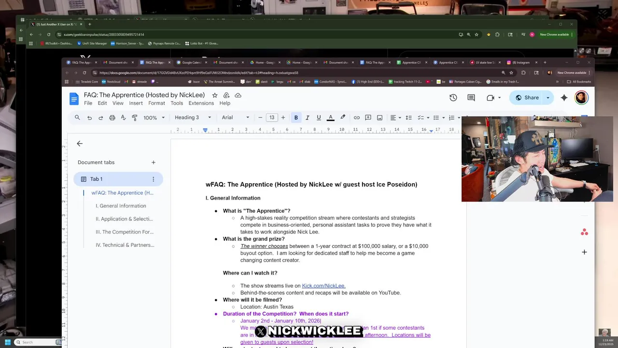Click the cloud document status icon
Image resolution: width=618 pixels, height=348 pixels.
(238, 95)
